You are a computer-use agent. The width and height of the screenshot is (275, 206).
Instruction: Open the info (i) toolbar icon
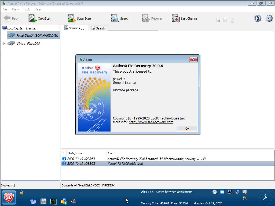point(258,18)
